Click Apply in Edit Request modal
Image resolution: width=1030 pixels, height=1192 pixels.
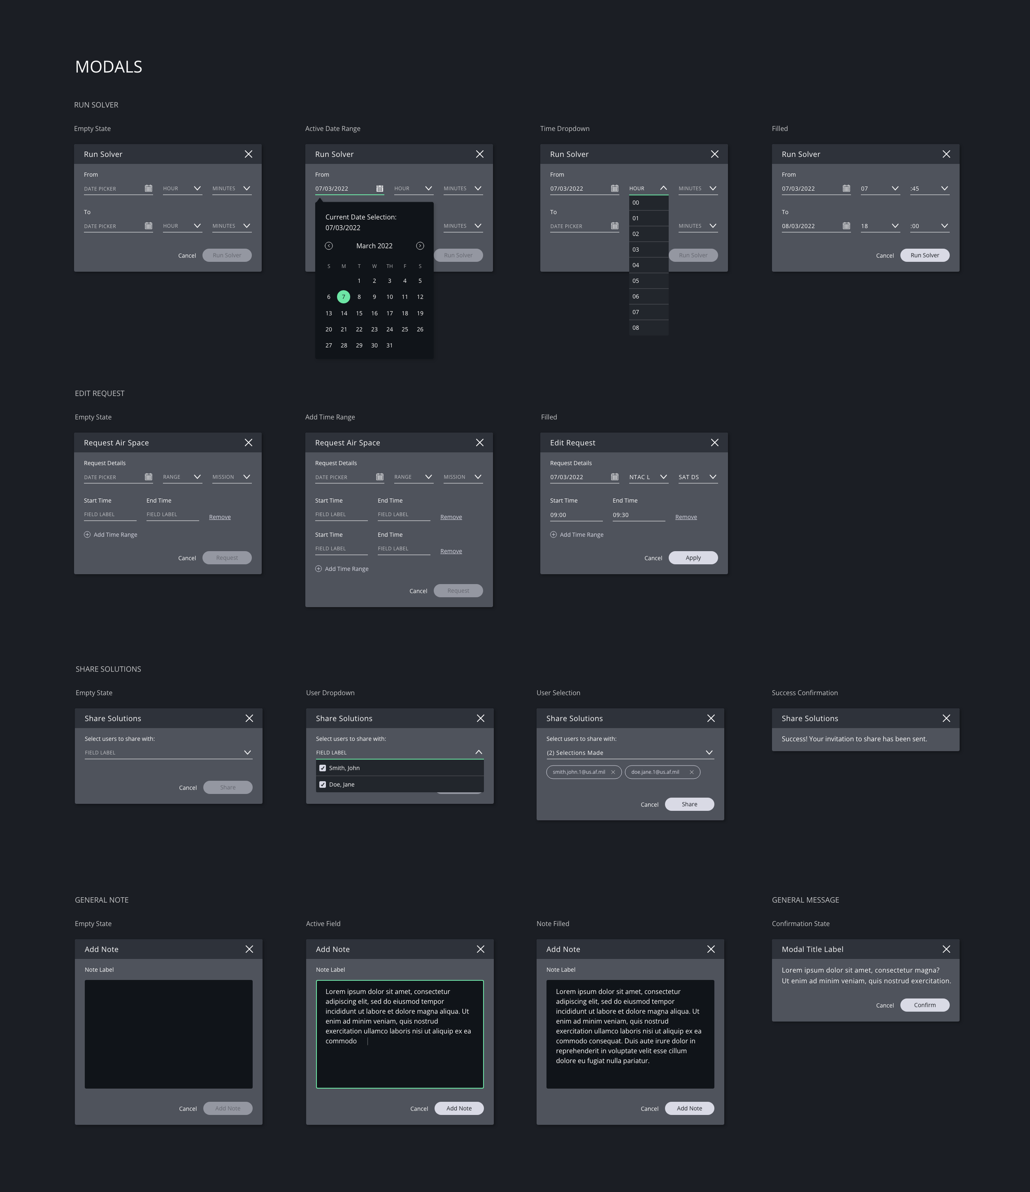click(x=693, y=557)
